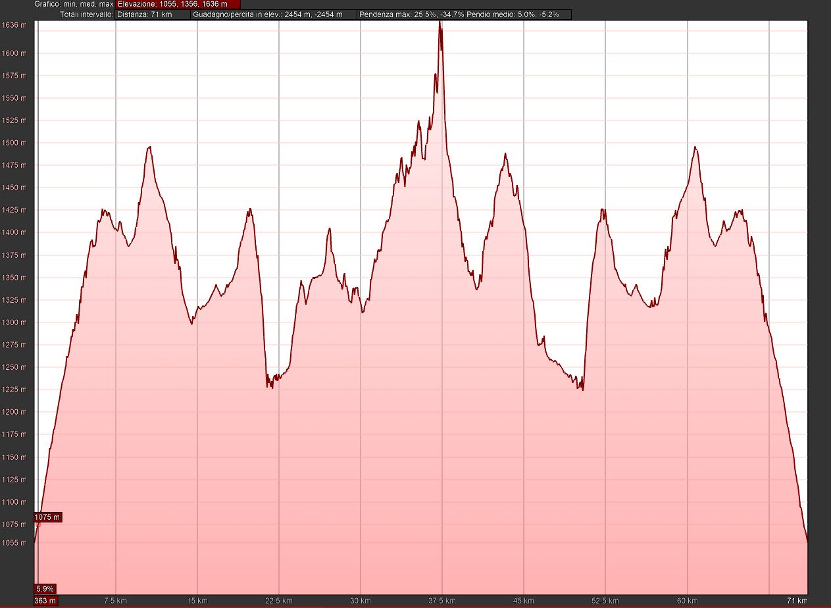The height and width of the screenshot is (608, 831).
Task: Click the 1500 m elevation axis label
Action: click(14, 143)
